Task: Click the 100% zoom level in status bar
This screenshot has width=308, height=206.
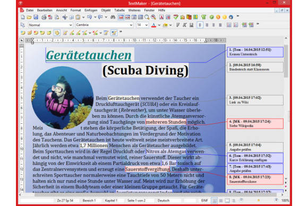Action: [285, 201]
